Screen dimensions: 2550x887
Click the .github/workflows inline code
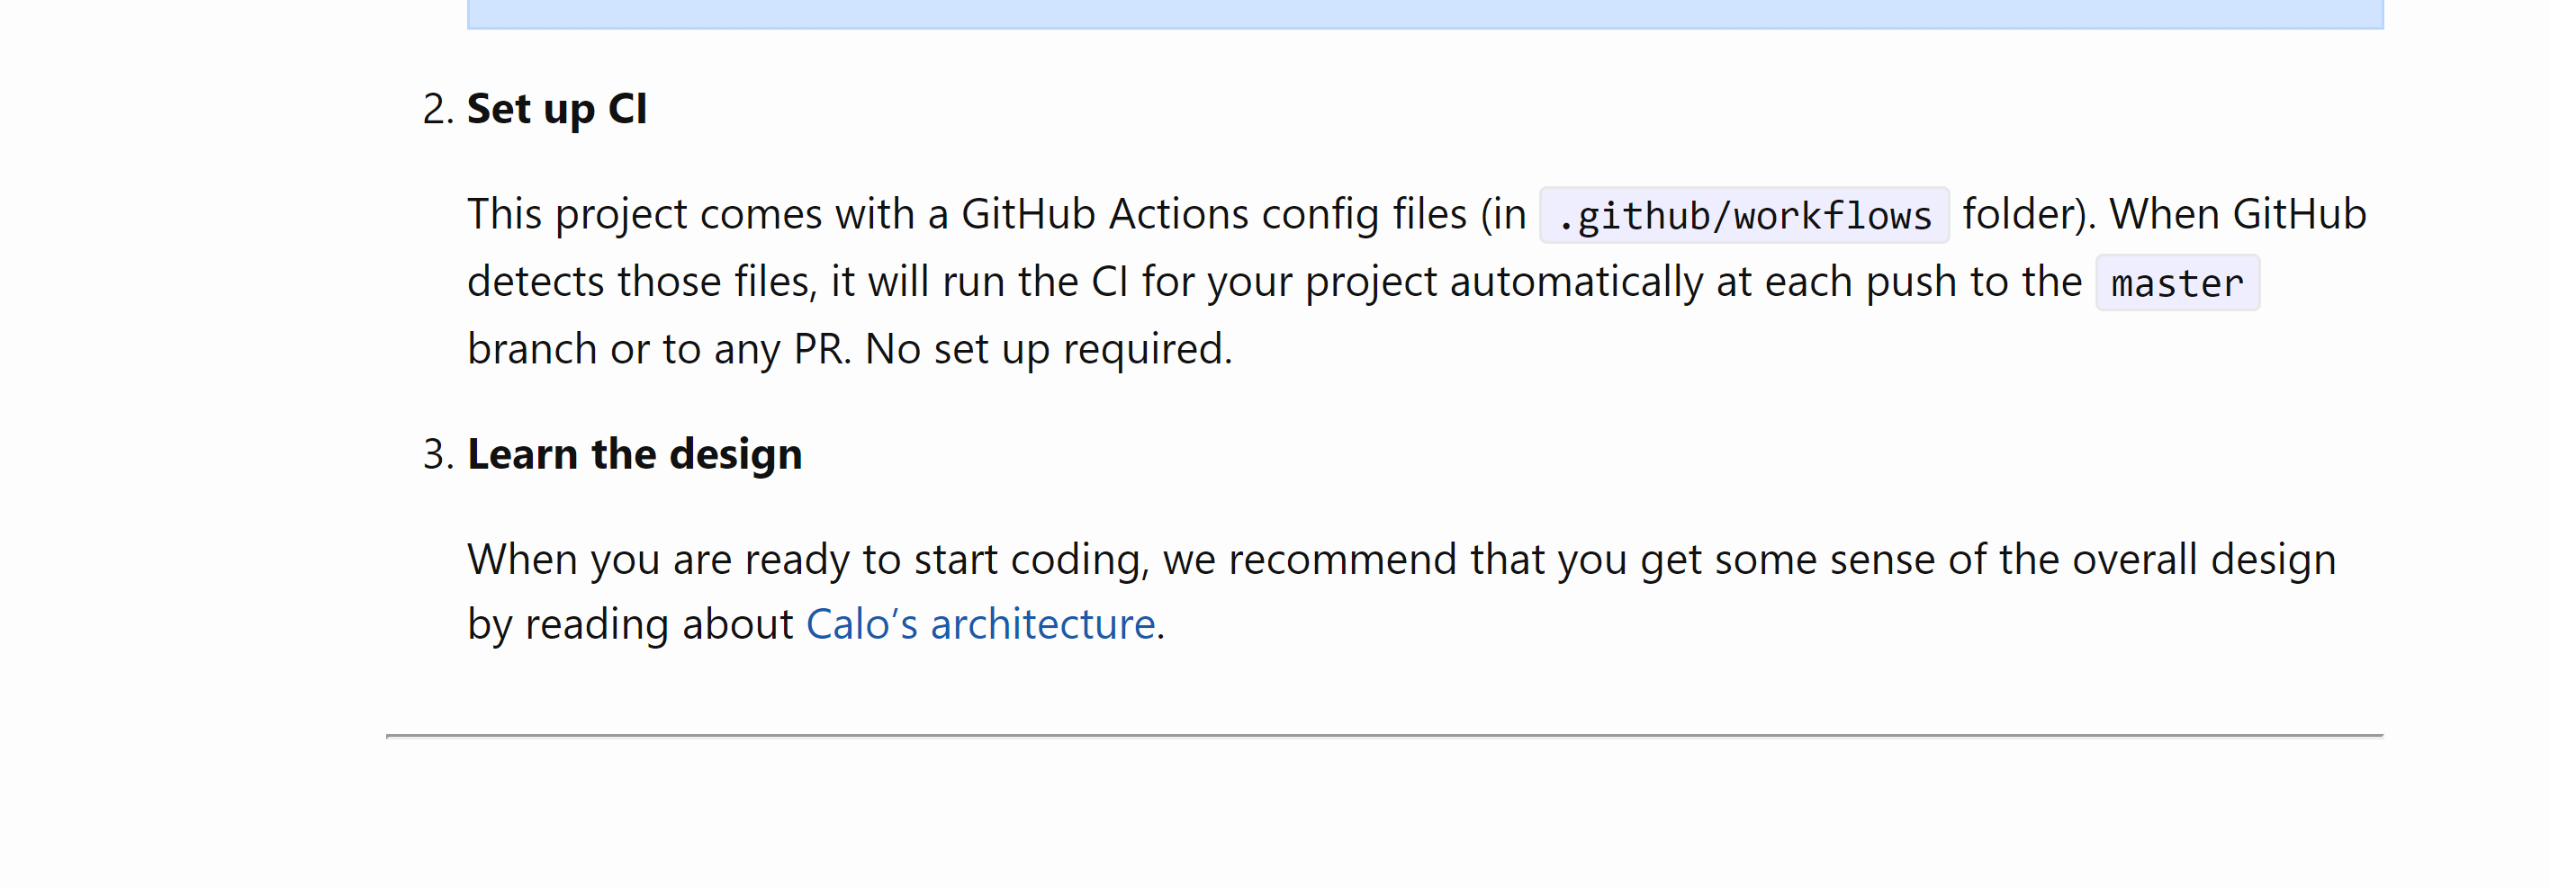point(1744,216)
